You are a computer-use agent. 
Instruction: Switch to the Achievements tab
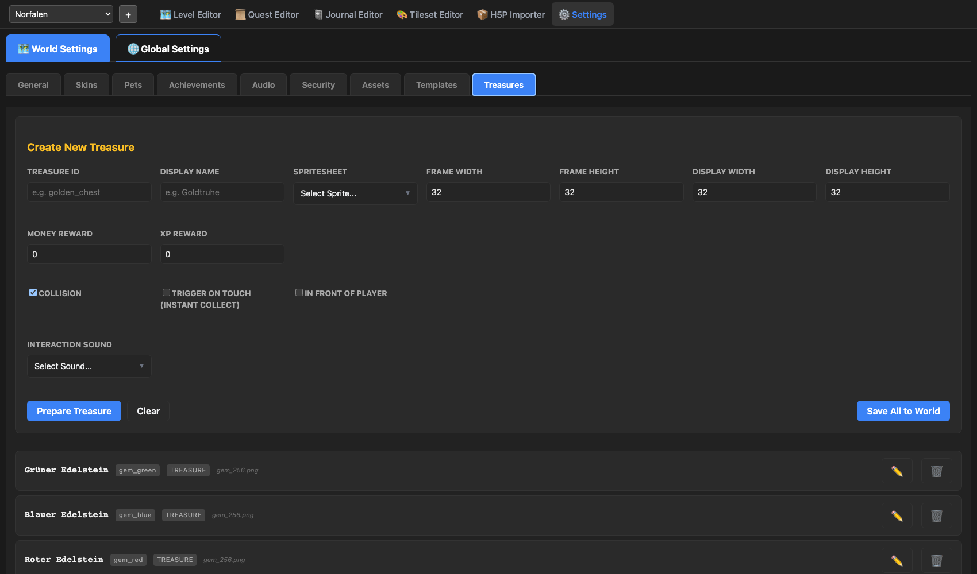click(197, 85)
